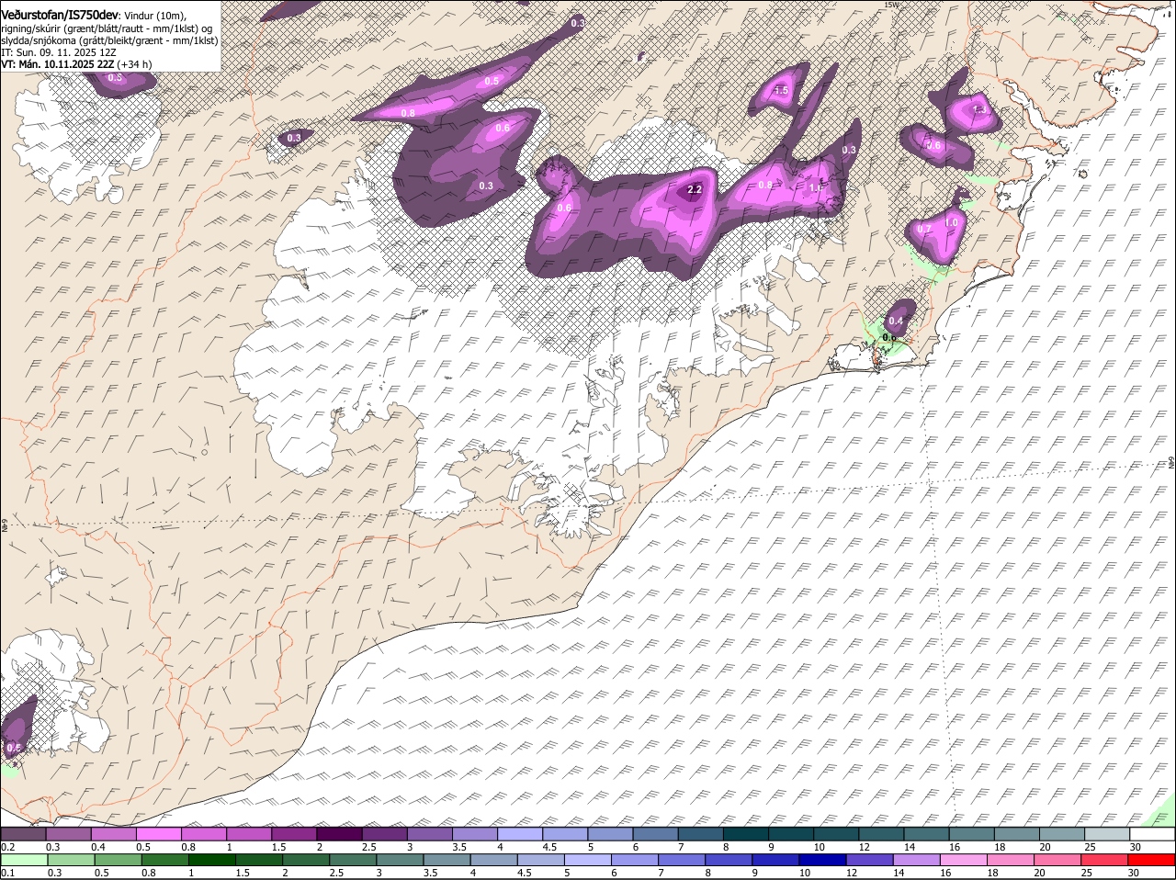Screen dimensions: 1176x880
Task: Click the '0.2' label in upper legend row
Action: (7, 847)
